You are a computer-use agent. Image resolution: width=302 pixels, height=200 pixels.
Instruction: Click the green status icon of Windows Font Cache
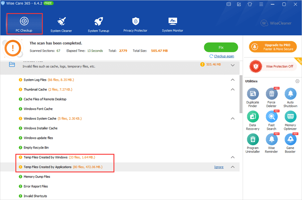[x=20, y=109]
